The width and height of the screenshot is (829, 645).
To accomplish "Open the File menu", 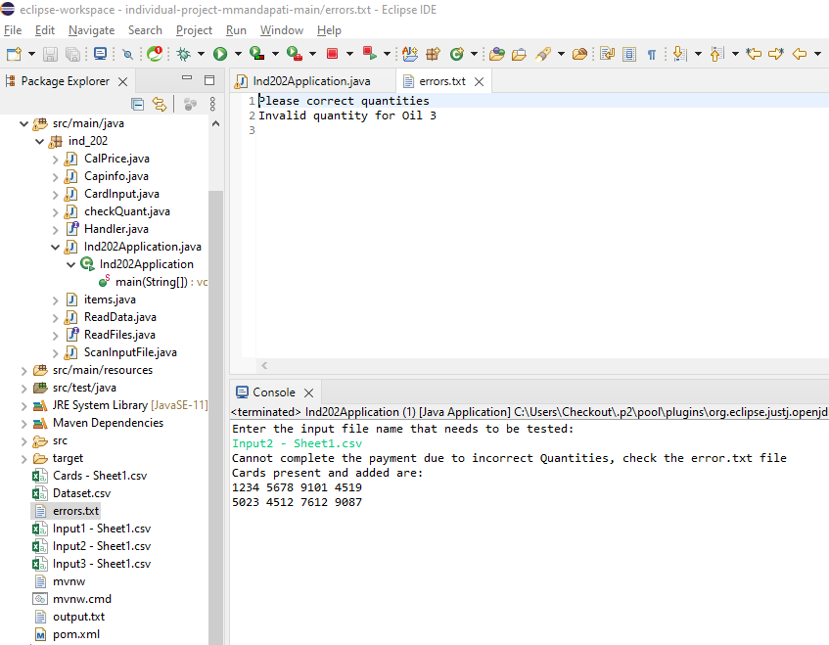I will pos(13,30).
